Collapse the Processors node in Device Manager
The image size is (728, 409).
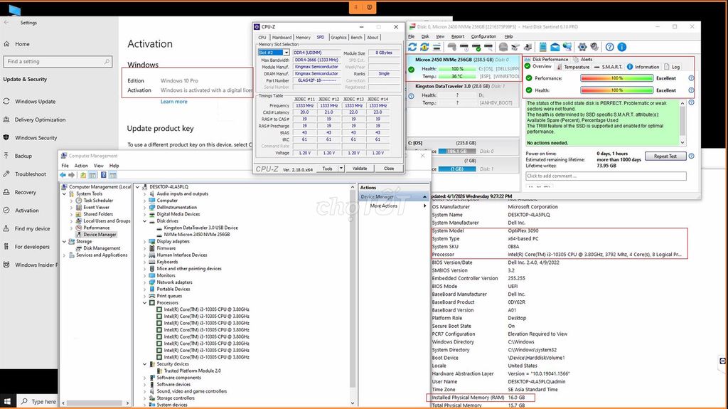tap(145, 302)
